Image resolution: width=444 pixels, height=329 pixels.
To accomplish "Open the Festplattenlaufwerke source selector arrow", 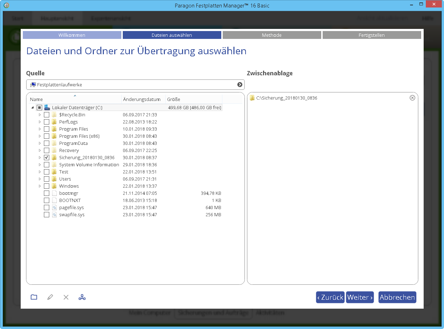I will coord(239,84).
